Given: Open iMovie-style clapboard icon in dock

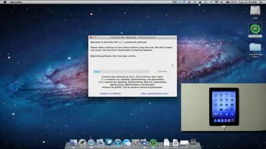Looking at the screenshot, I should coord(144,142).
